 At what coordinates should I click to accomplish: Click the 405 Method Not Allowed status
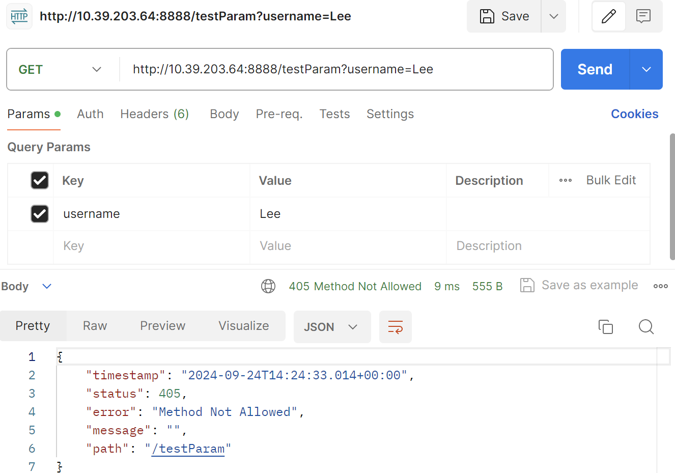click(355, 286)
